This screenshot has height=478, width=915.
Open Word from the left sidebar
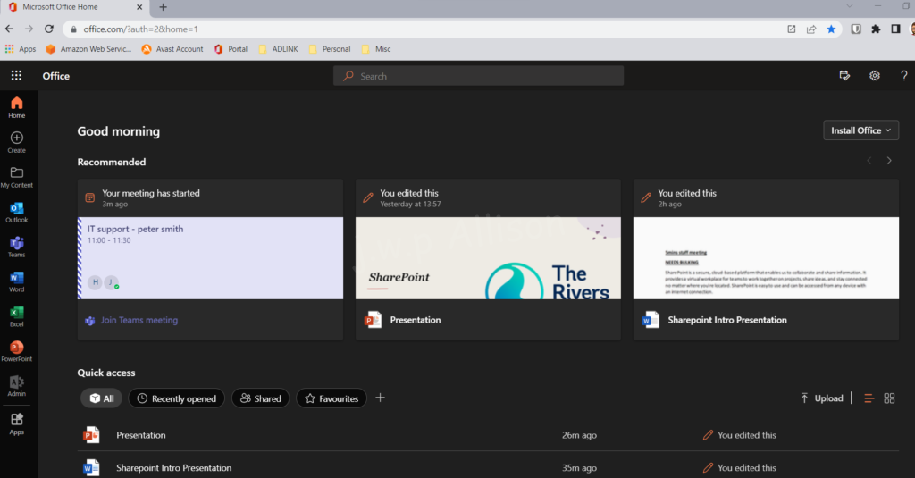click(16, 281)
